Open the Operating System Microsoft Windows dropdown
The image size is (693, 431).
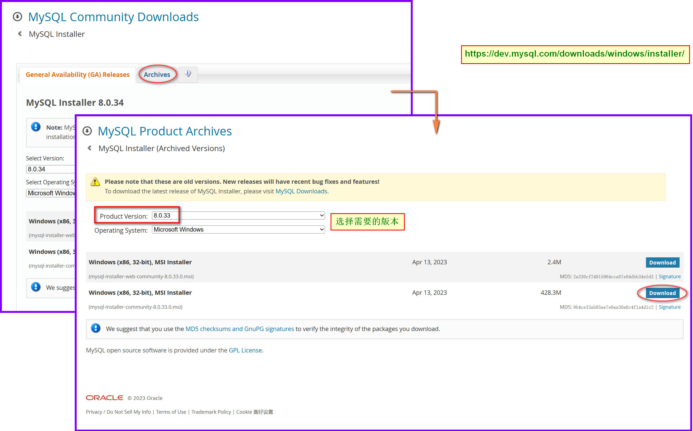click(238, 229)
